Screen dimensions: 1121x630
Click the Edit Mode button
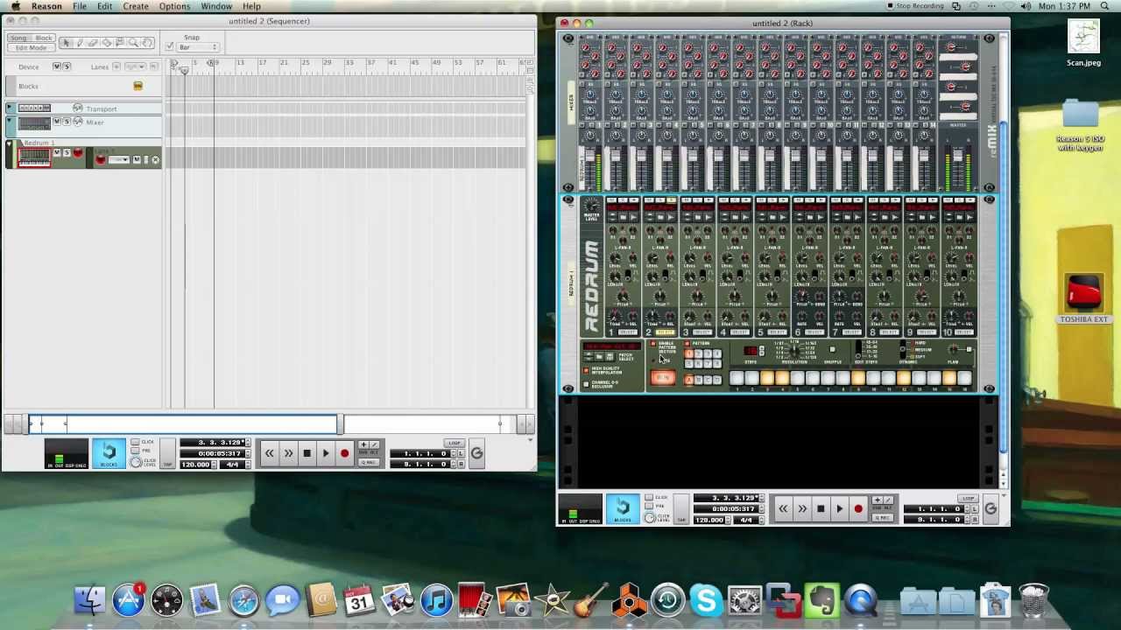click(31, 48)
